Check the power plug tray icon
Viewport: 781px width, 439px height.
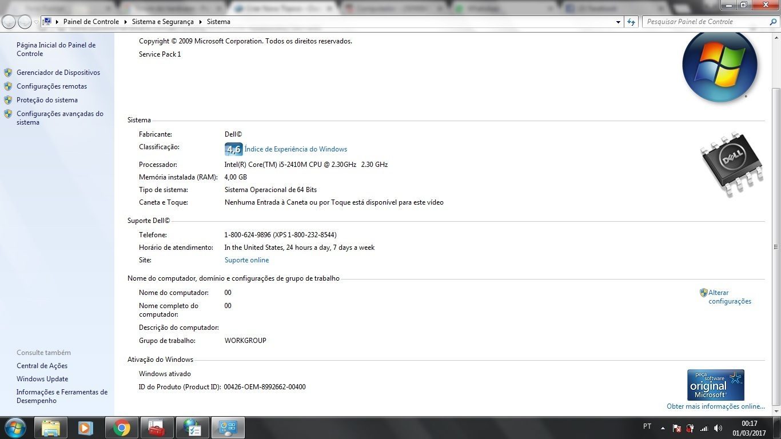click(x=690, y=428)
